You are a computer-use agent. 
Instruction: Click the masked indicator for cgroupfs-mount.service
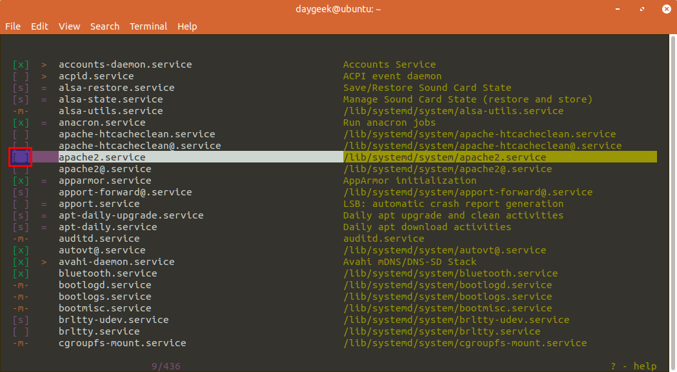(x=21, y=343)
